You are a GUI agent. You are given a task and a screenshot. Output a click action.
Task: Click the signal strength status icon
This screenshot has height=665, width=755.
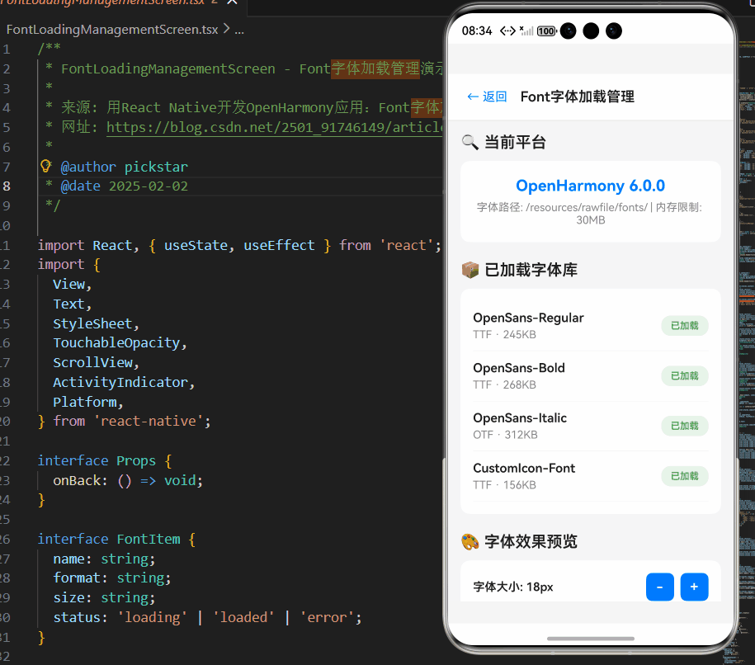coord(526,31)
